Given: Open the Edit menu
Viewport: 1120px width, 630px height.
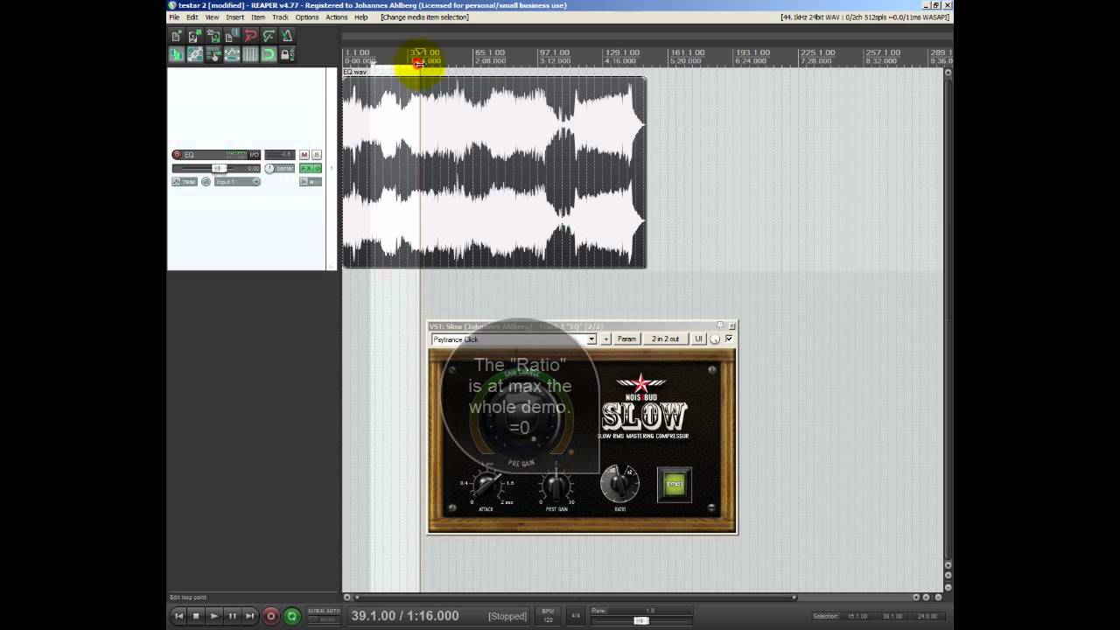Looking at the screenshot, I should tap(192, 17).
